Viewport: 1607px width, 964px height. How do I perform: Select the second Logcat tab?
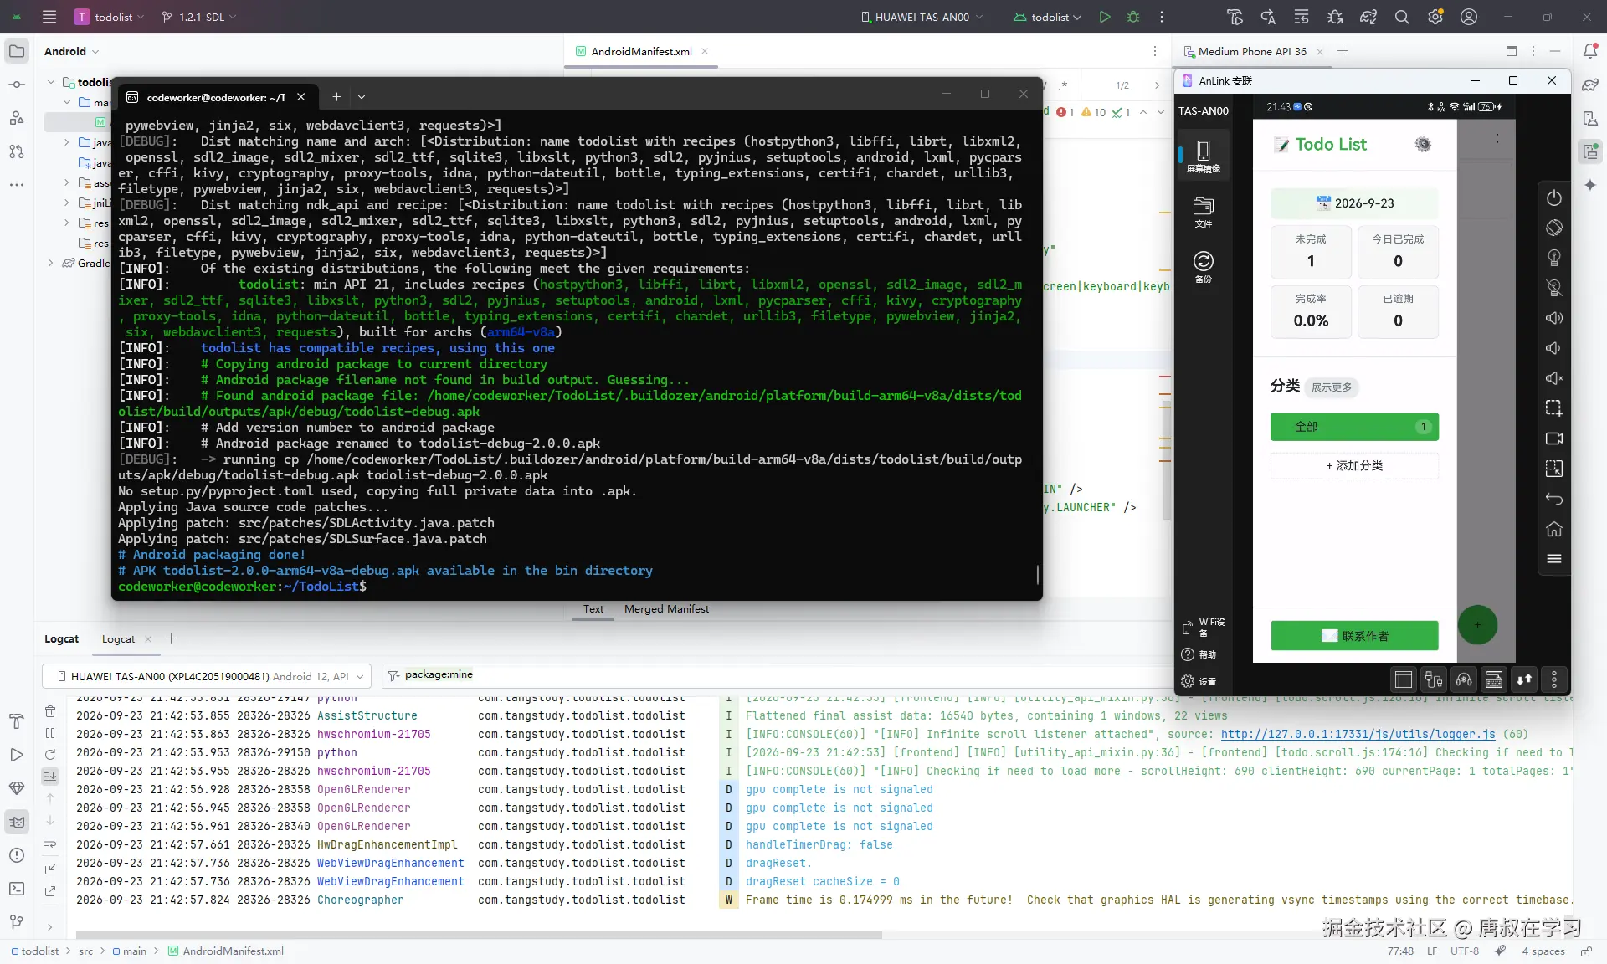[x=118, y=639]
